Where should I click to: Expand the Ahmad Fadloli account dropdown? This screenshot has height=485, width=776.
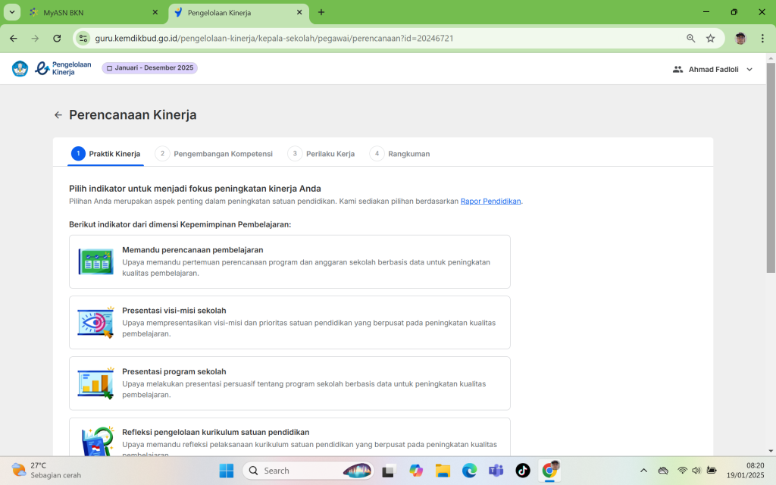(713, 69)
